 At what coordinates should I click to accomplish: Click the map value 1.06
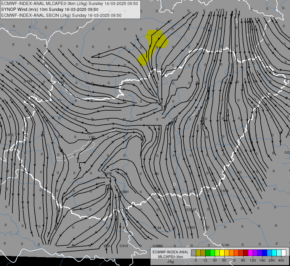click(x=124, y=174)
